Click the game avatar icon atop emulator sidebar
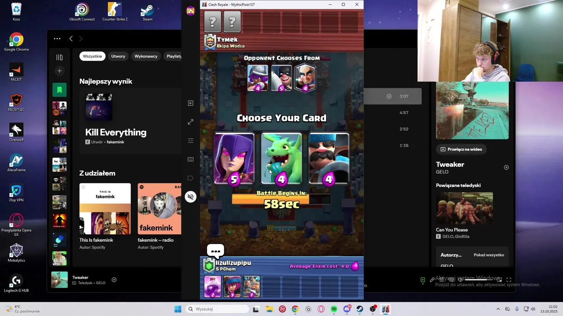 190,11
